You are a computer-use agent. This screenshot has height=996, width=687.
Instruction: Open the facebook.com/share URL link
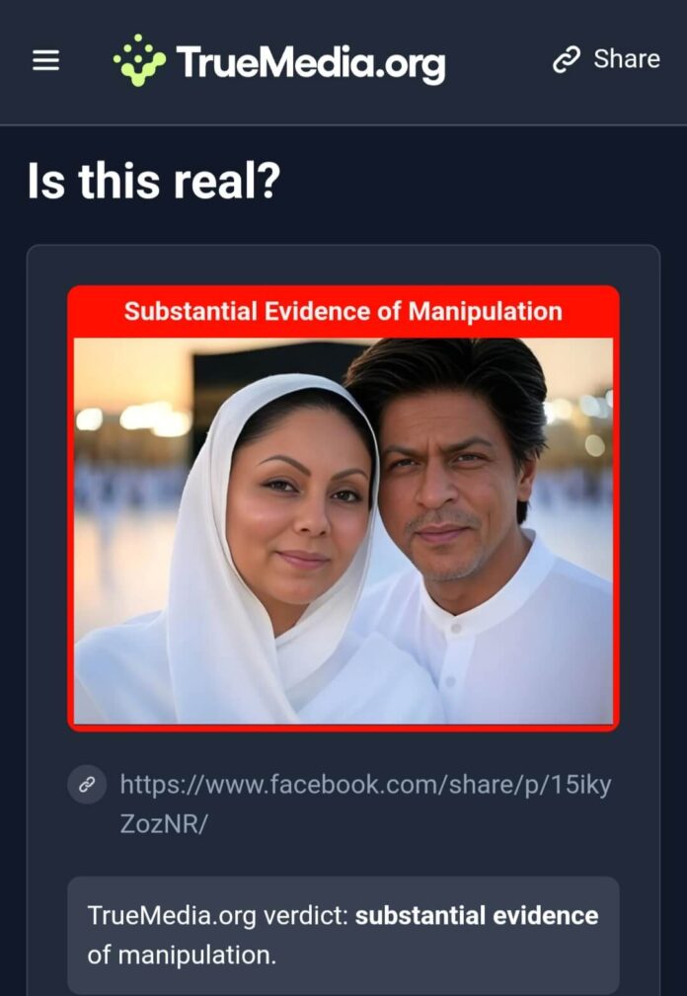tap(366, 804)
